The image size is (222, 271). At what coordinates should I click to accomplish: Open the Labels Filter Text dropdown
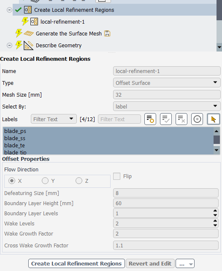[54, 119]
